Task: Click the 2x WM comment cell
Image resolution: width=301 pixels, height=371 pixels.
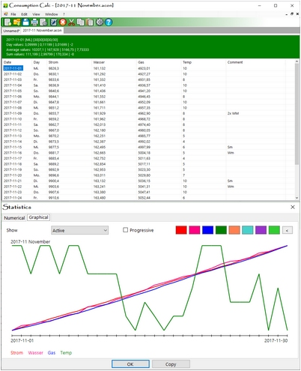Action: 233,113
